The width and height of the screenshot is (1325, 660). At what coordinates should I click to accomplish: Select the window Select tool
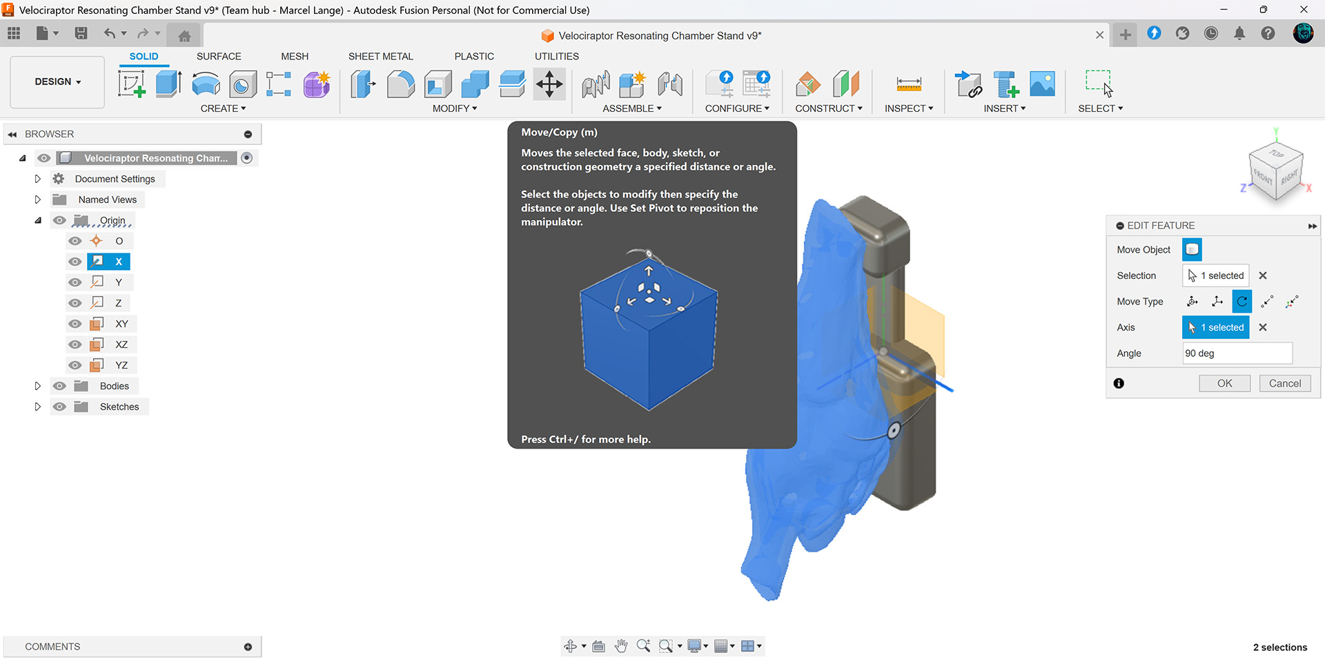coord(1099,84)
